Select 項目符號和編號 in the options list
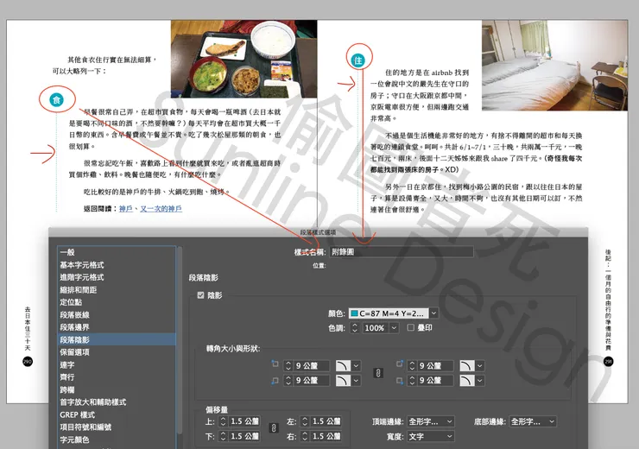Viewport: 639px width, 449px height. coord(117,427)
